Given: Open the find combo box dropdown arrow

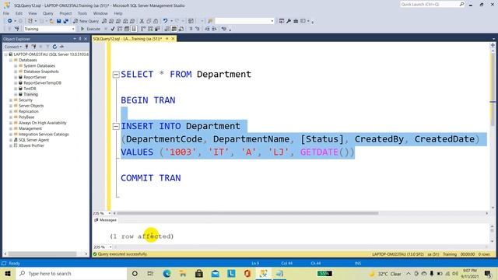Looking at the screenshot, I should pyautogui.click(x=272, y=21).
